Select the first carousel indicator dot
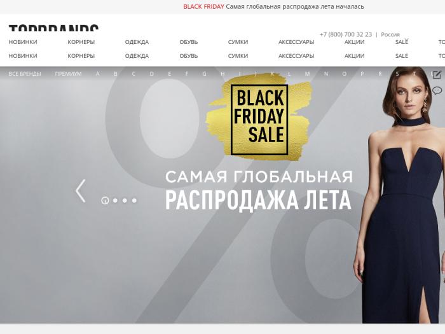This screenshot has height=334, width=445. coord(105,200)
